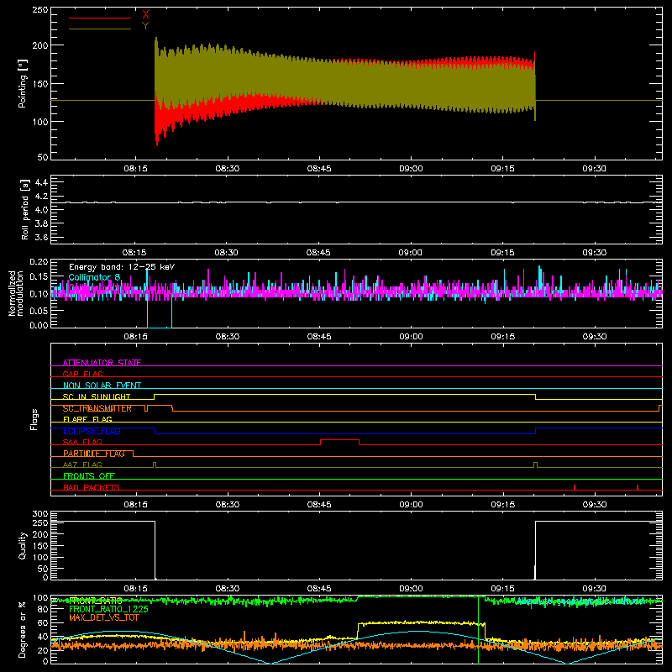The image size is (672, 672).
Task: Select the ATTENUATOR_STATE flag label
Action: (x=102, y=363)
